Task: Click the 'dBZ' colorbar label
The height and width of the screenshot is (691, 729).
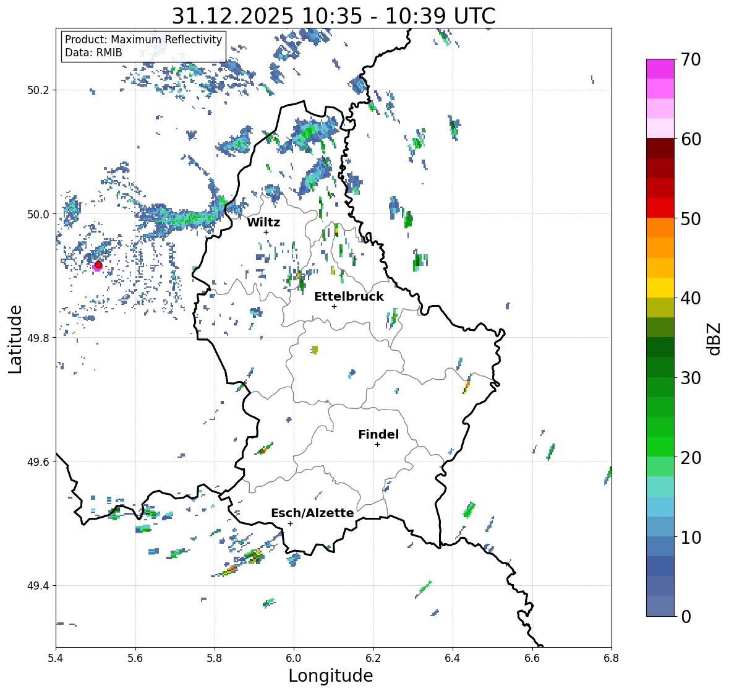Action: pos(714,338)
